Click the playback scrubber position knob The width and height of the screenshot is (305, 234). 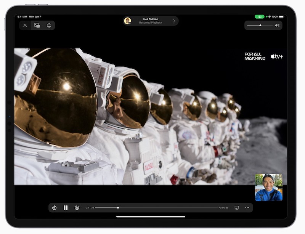pyautogui.click(x=118, y=208)
